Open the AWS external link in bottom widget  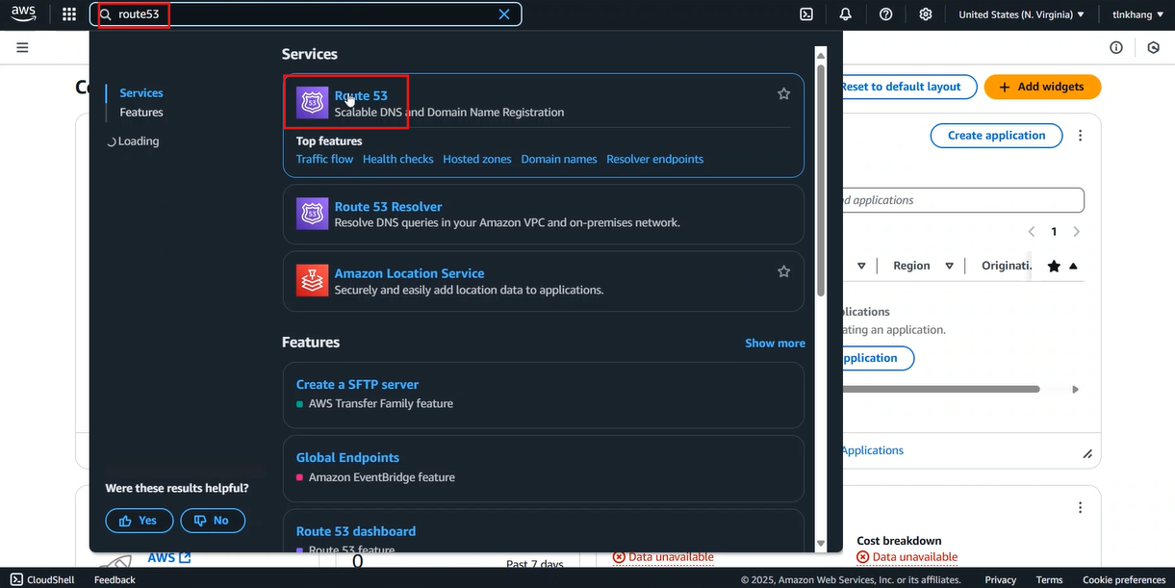pyautogui.click(x=169, y=558)
